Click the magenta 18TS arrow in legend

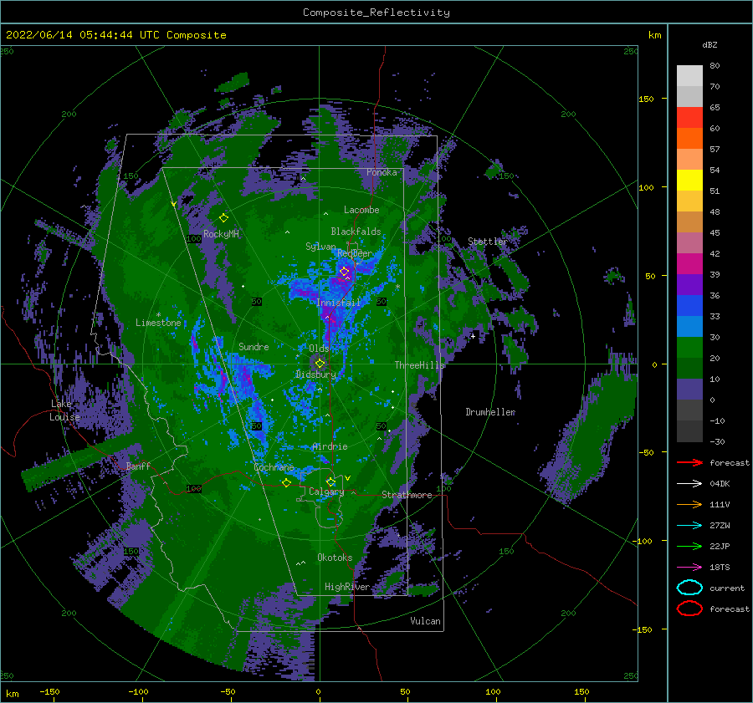[689, 567]
